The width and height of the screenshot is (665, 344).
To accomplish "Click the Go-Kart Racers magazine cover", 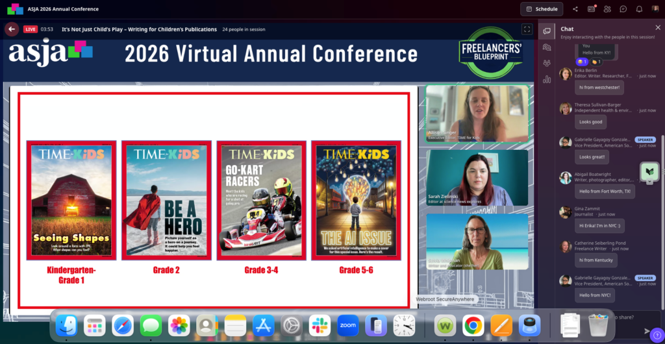I will coord(261,200).
